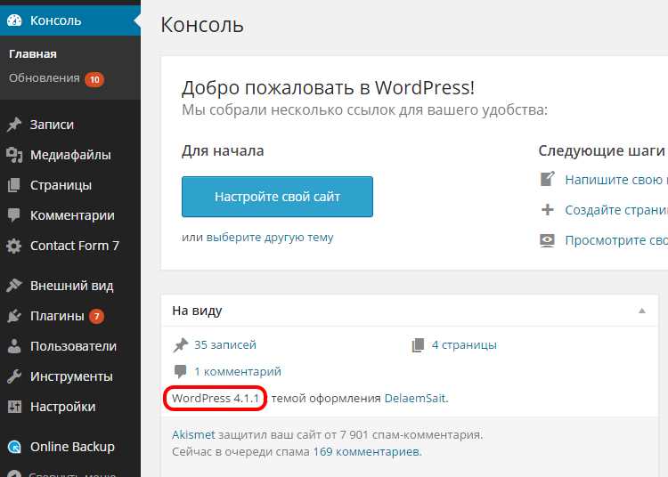Click the Инструменты wrench icon
This screenshot has height=477, width=668.
(x=14, y=376)
